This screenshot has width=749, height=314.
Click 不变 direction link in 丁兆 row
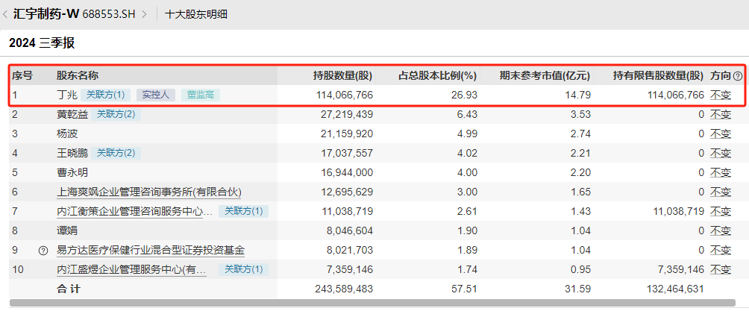721,95
